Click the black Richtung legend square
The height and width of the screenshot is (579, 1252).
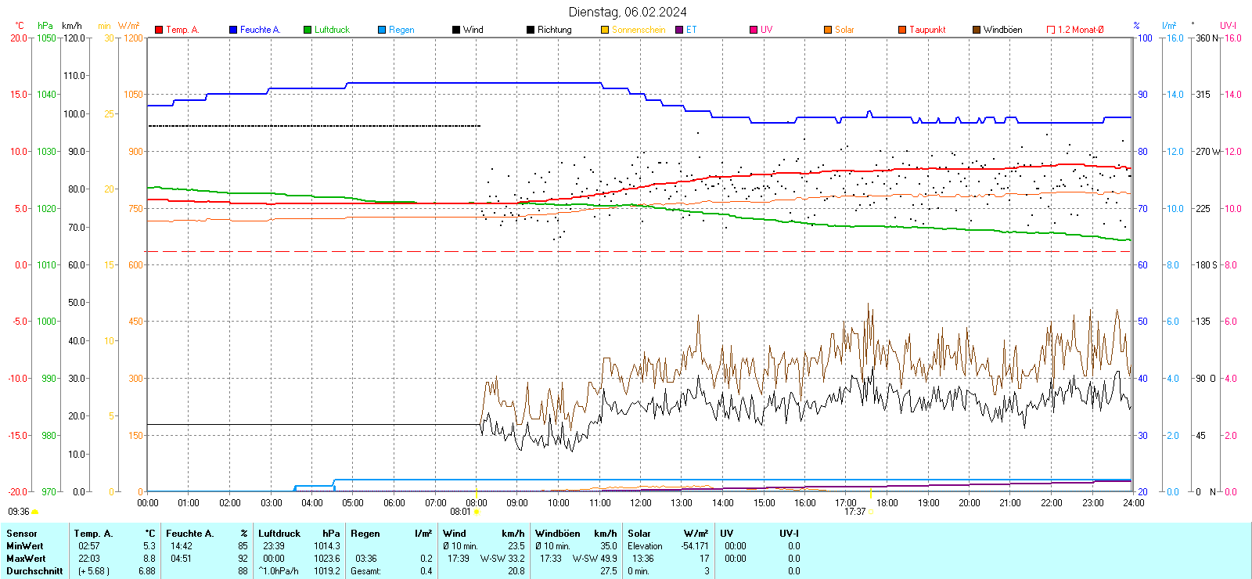pyautogui.click(x=531, y=30)
